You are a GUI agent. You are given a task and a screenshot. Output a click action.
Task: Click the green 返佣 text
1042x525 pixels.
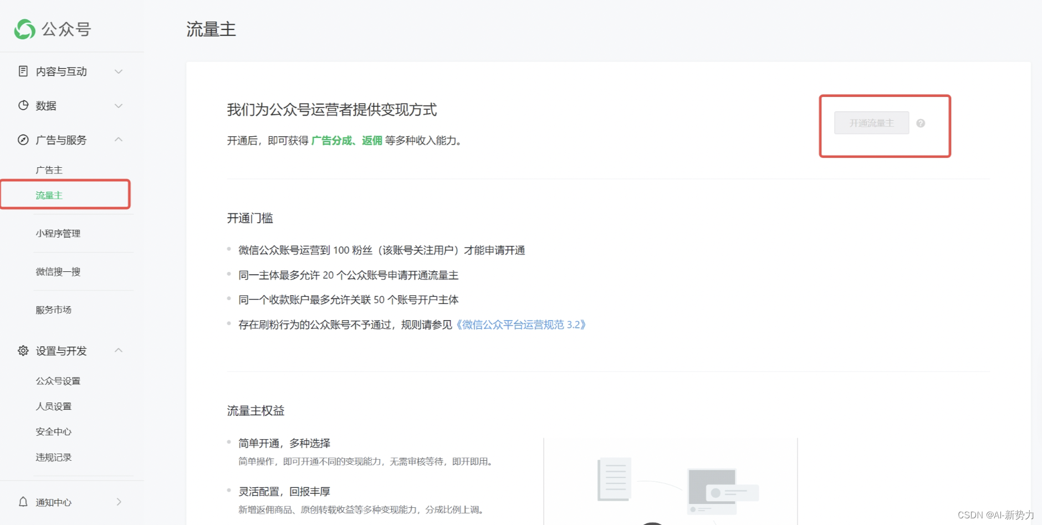tap(372, 141)
